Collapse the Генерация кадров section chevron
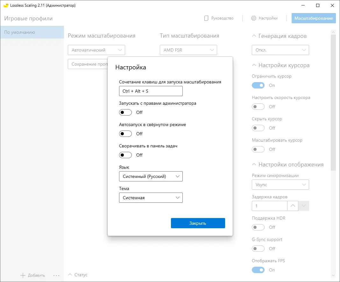Screen dimensions: 340x282 tap(254, 36)
